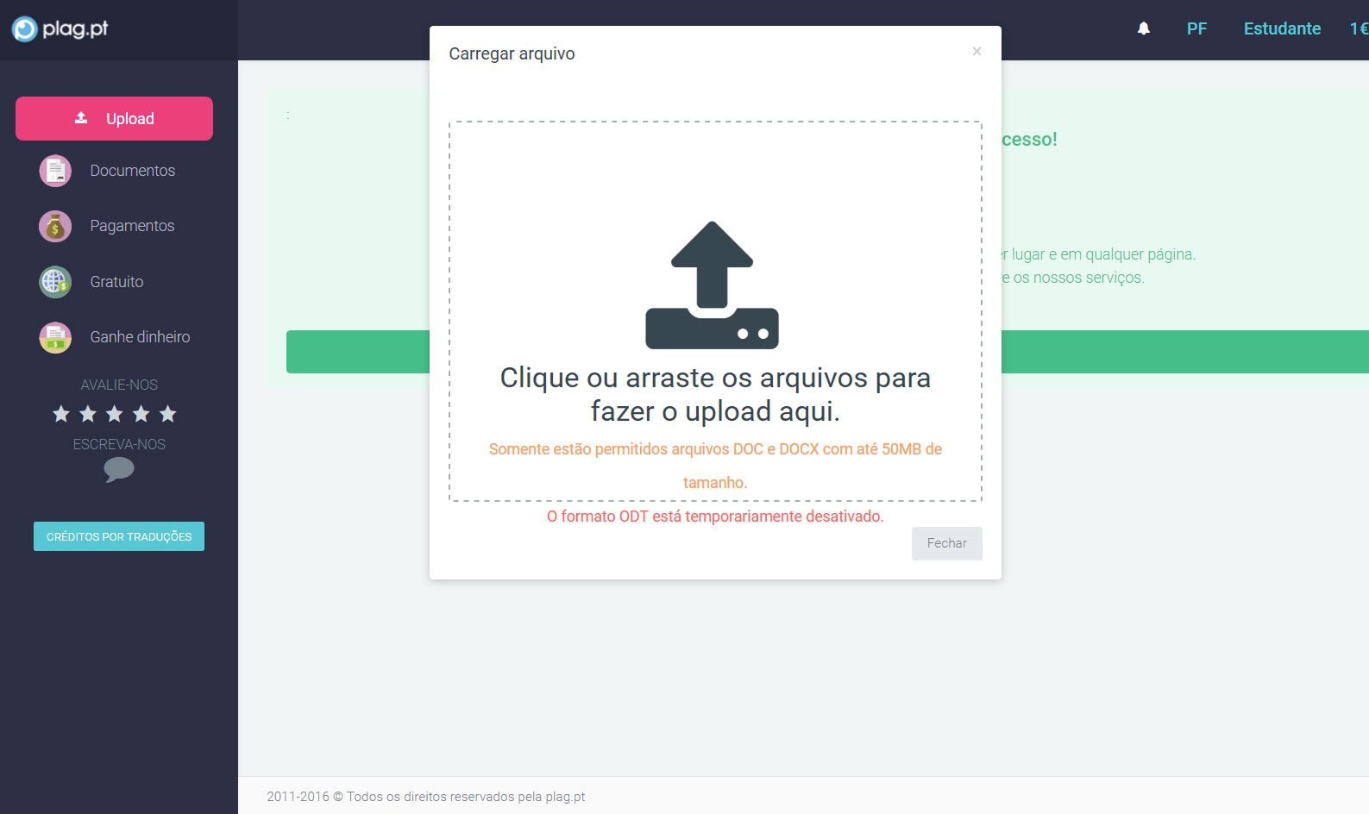Click the large upload arrow icon
This screenshot has width=1369, height=814.
click(x=712, y=285)
